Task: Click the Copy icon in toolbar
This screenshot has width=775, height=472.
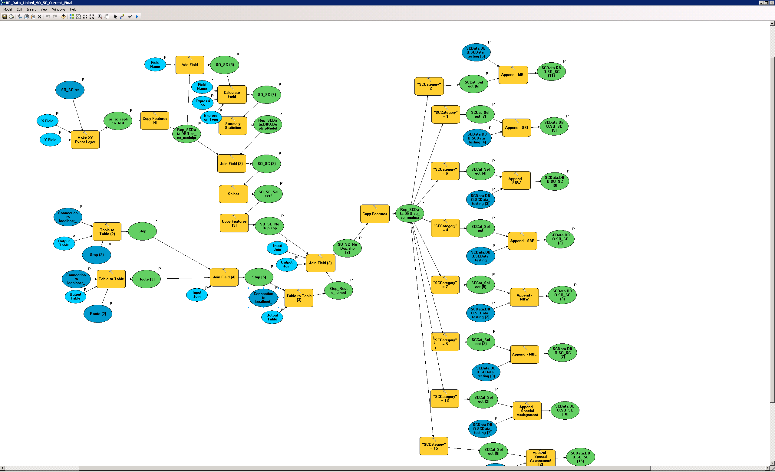Action: (x=26, y=17)
